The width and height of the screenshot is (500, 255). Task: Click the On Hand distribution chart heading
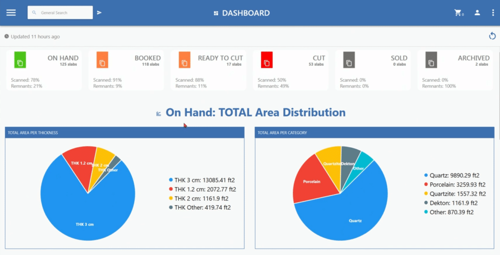click(255, 113)
